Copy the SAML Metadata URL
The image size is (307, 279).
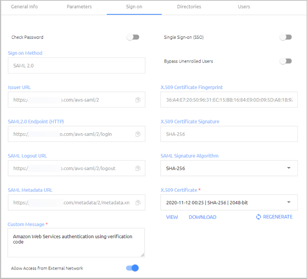138,203
